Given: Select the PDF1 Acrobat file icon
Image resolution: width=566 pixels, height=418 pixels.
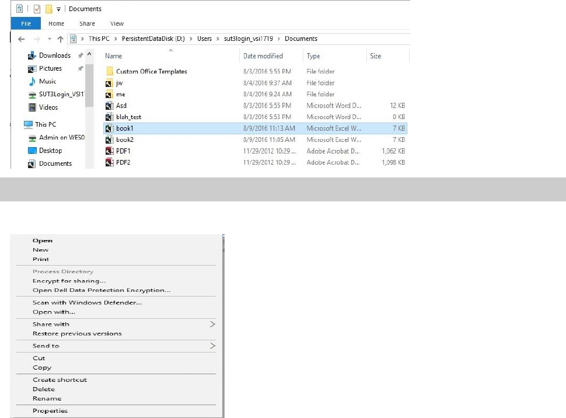Looking at the screenshot, I should pos(110,151).
